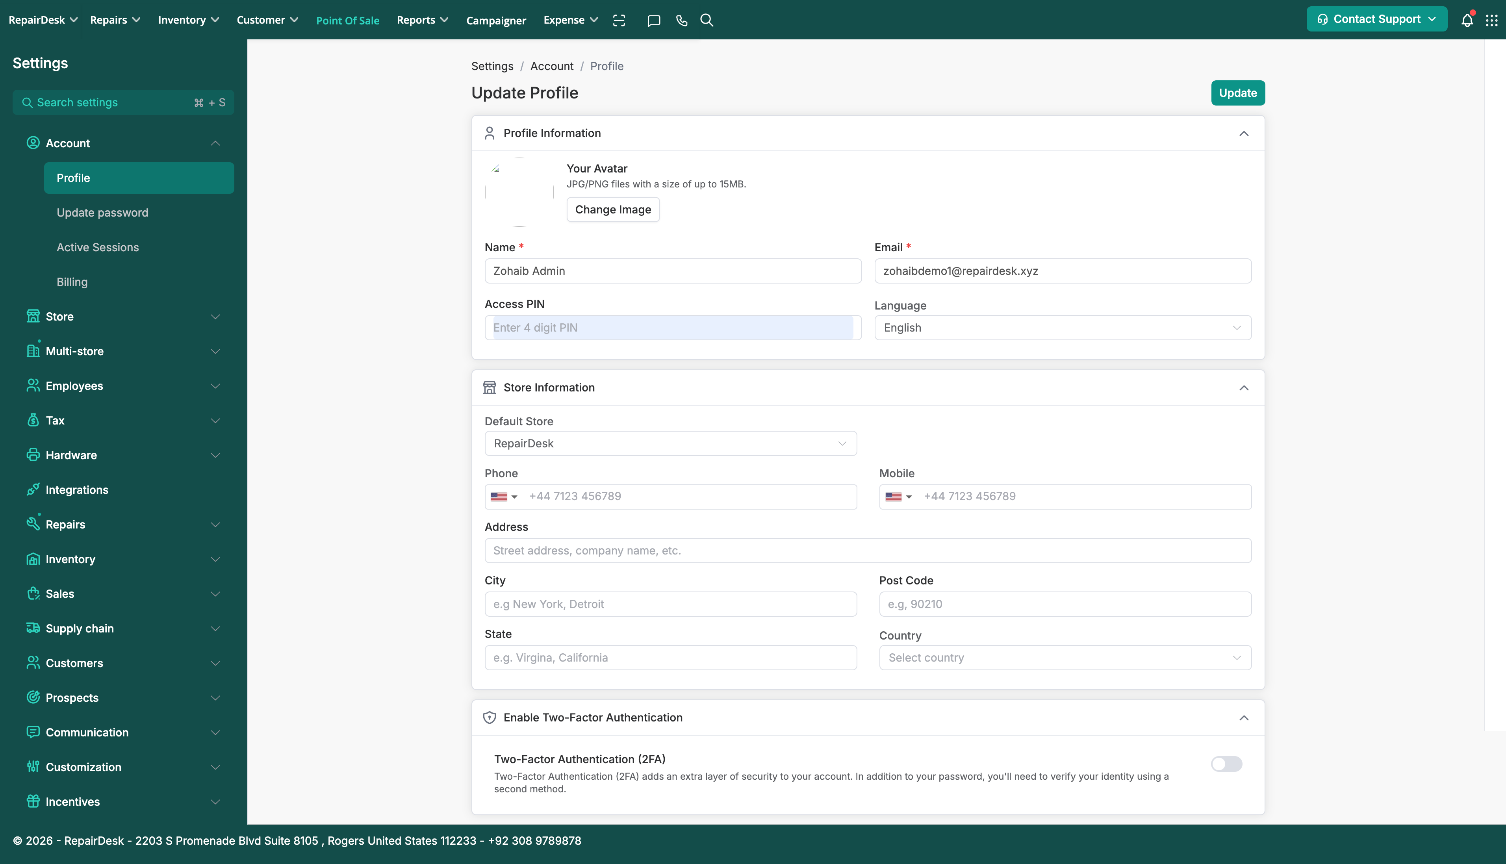This screenshot has width=1506, height=864.
Task: Click the Hardware printer icon in sidebar
Action: point(33,455)
